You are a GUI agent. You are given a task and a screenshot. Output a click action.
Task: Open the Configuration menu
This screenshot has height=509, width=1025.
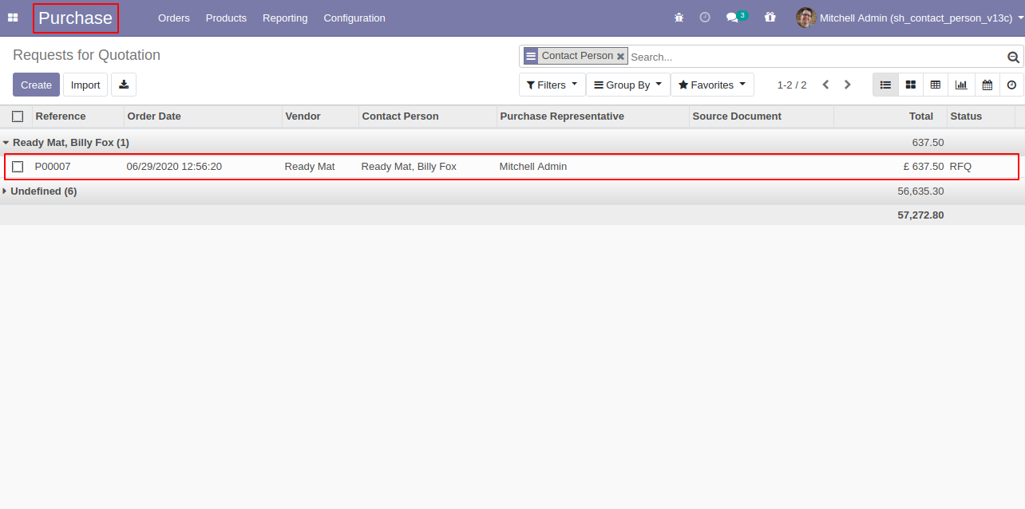[x=354, y=18]
